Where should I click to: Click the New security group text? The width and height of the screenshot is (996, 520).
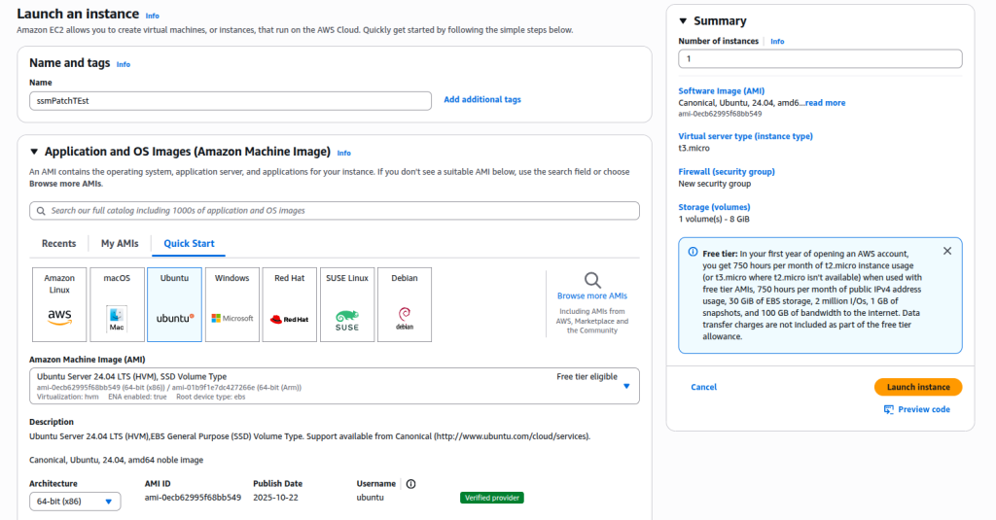point(715,184)
